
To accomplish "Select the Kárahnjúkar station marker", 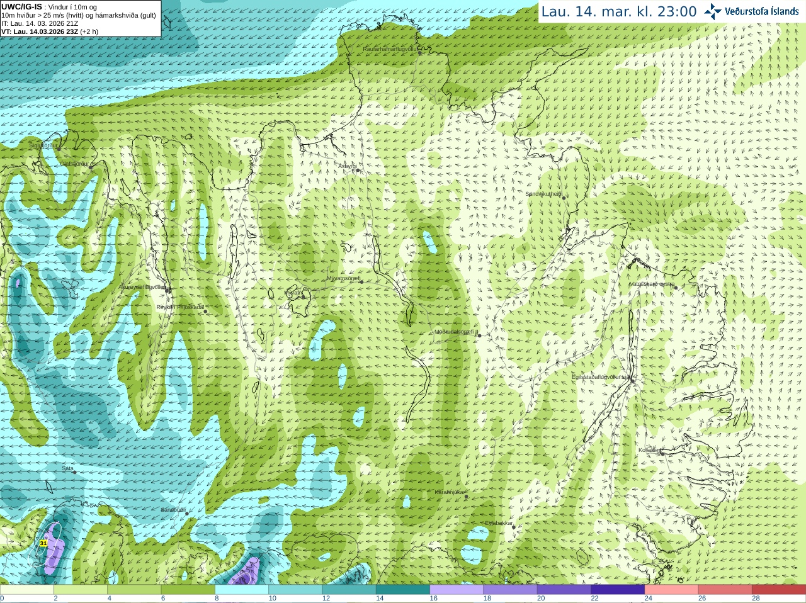I will click(467, 497).
